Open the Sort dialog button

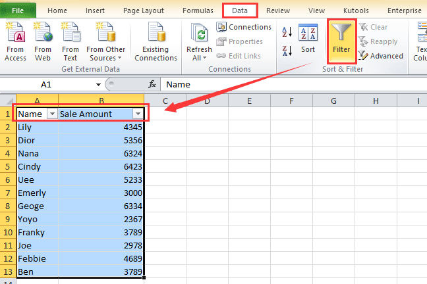pos(308,39)
